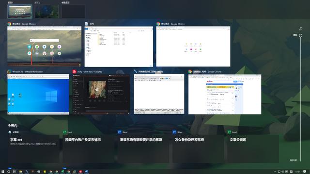
Task: Open the Chrome new-tab window with storm wallpaper
Action: pyautogui.click(x=44, y=46)
